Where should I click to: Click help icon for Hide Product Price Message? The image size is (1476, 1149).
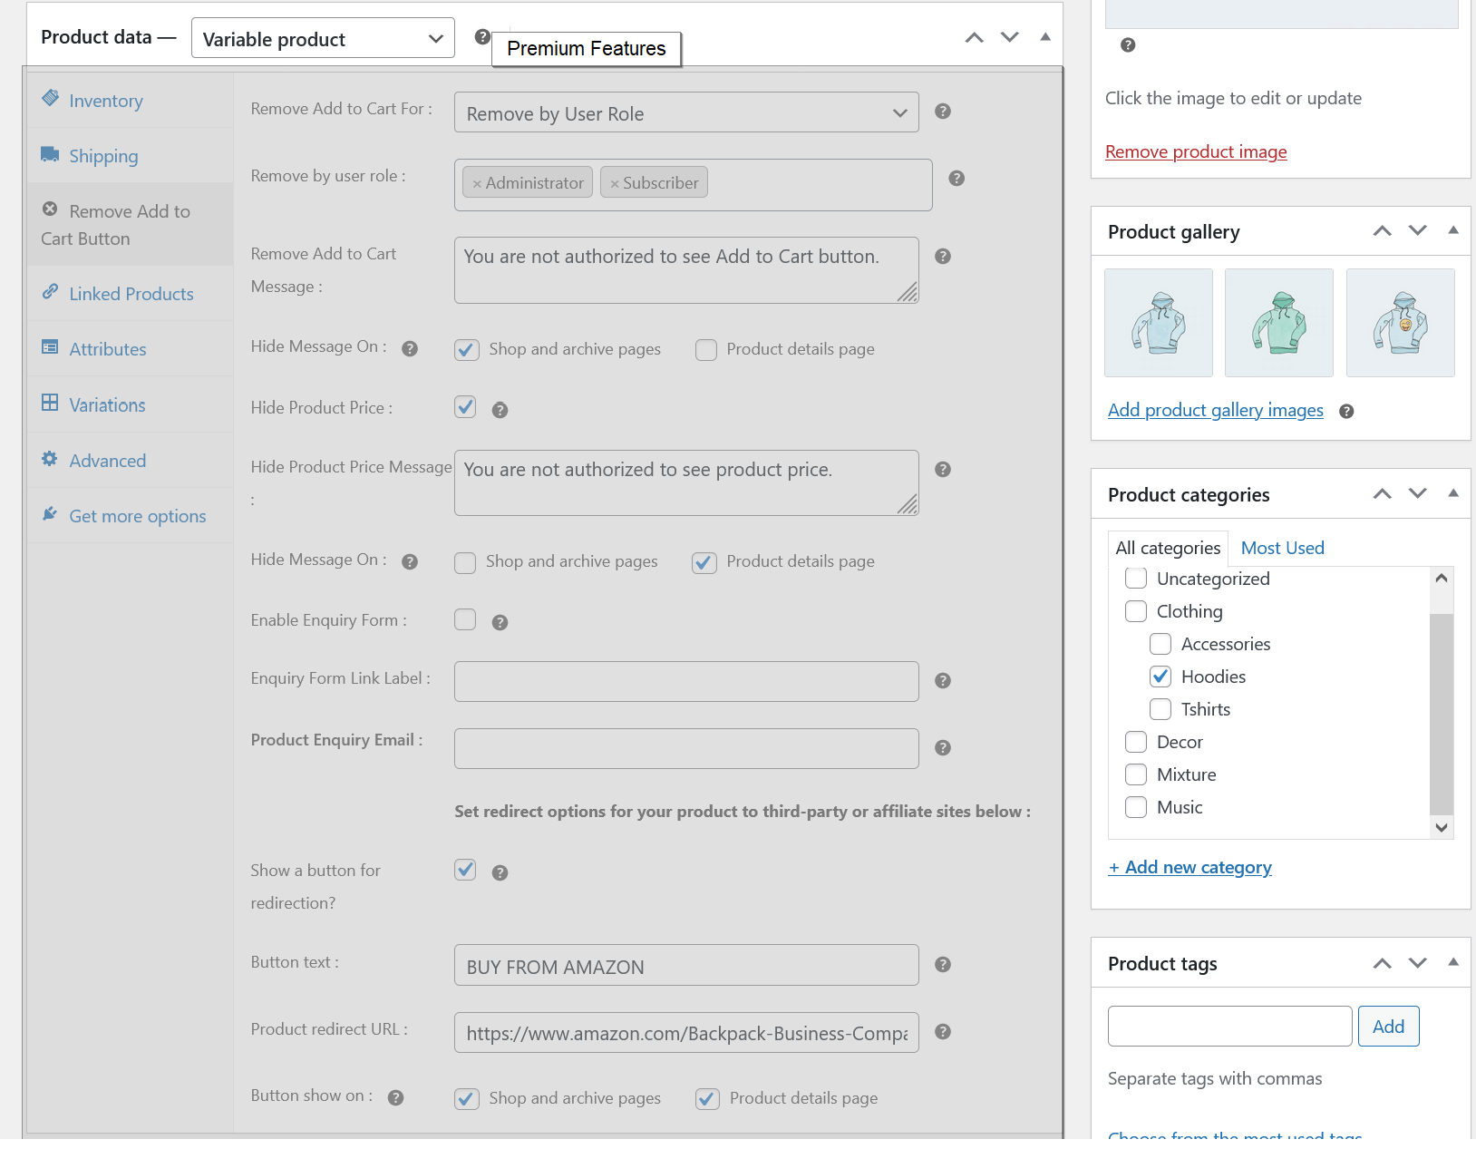click(943, 470)
